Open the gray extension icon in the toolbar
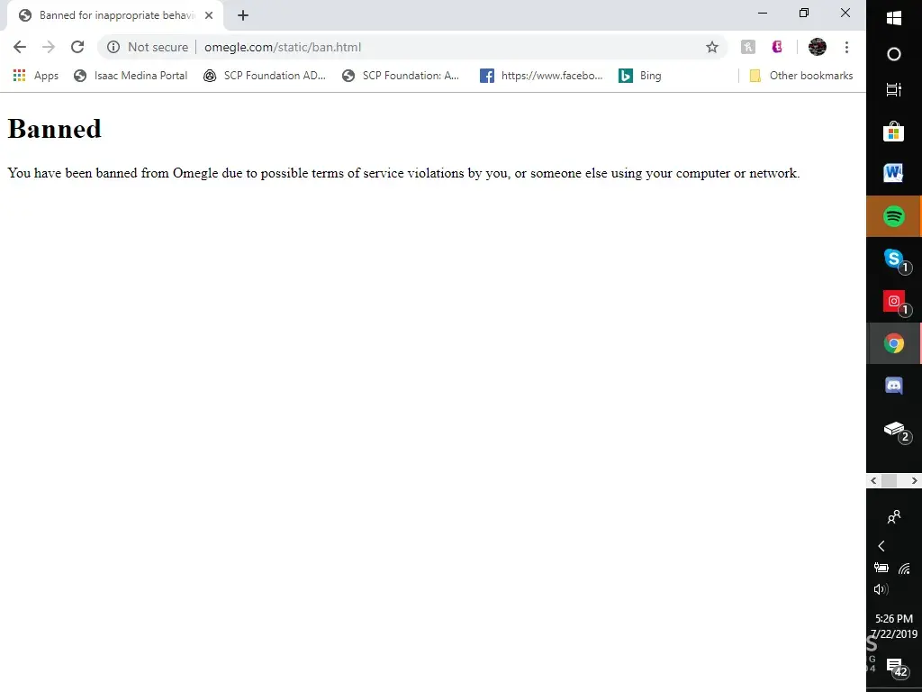 (748, 47)
